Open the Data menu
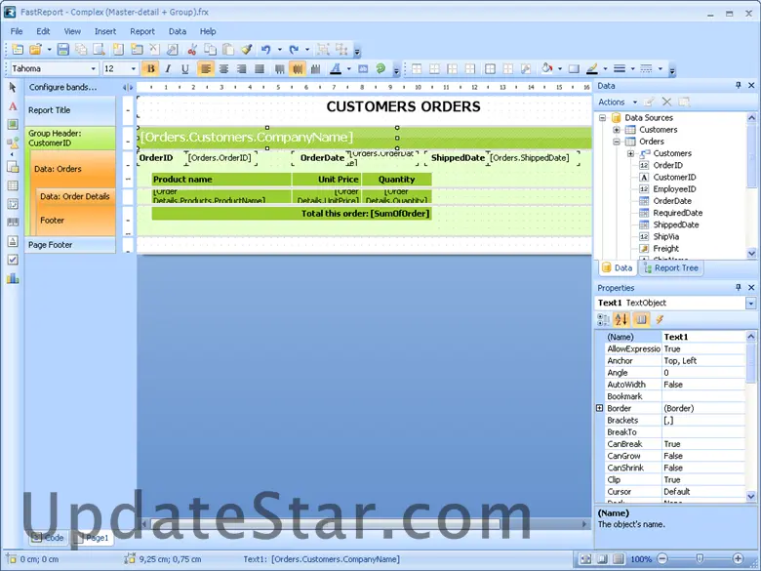The width and height of the screenshot is (761, 571). (x=178, y=31)
